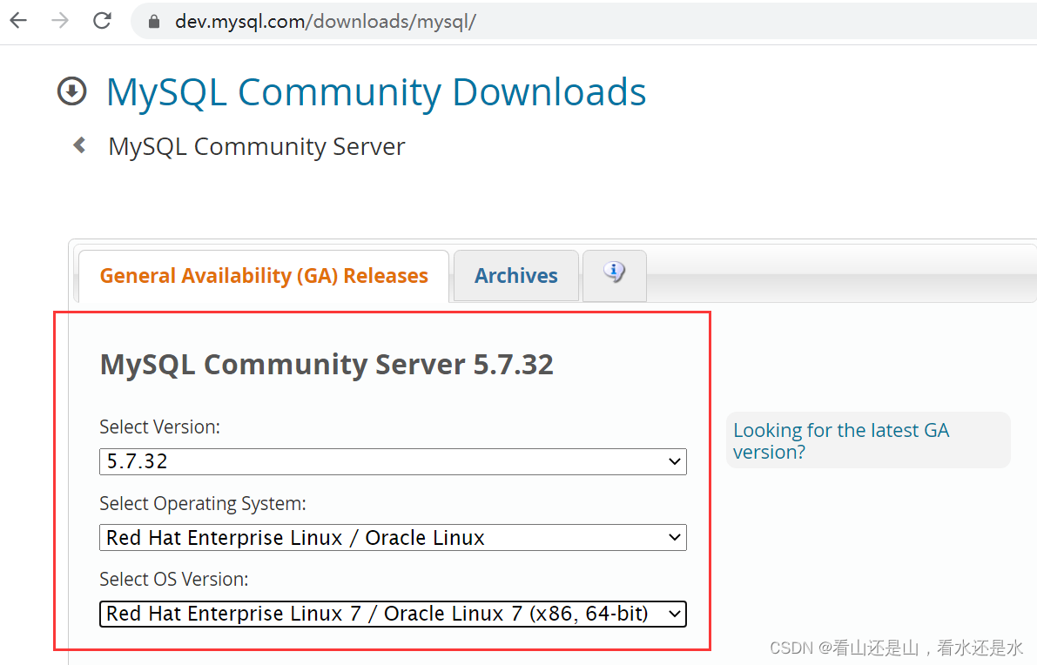Click the 'Select OS Version:' label
The width and height of the screenshot is (1037, 665).
pos(174,579)
